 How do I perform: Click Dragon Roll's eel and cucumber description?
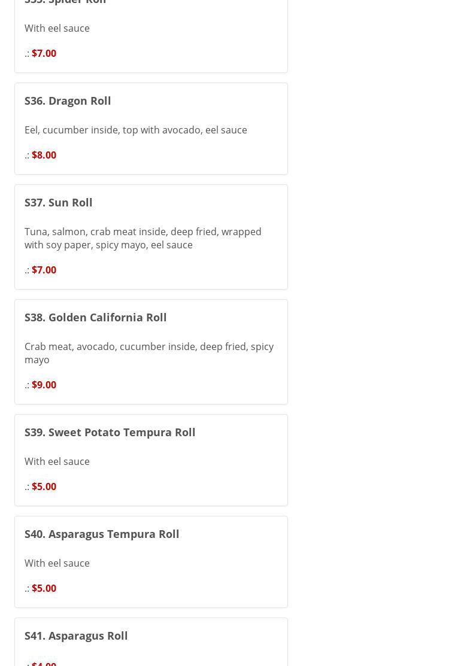136,130
